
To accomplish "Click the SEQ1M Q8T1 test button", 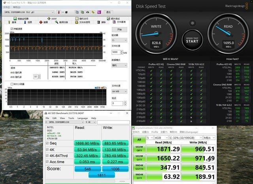I will [139, 148].
